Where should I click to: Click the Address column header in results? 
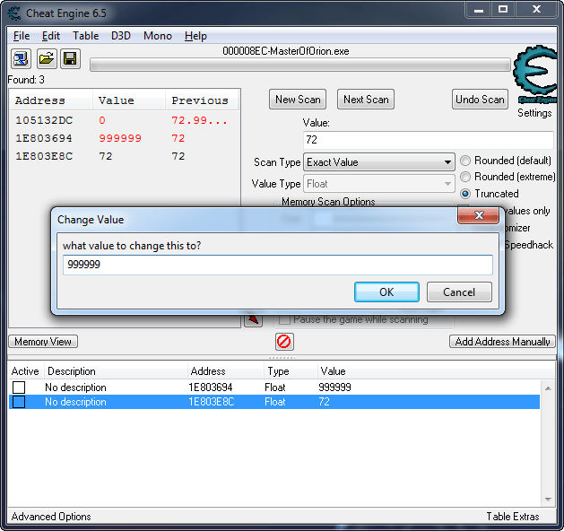tap(51, 100)
